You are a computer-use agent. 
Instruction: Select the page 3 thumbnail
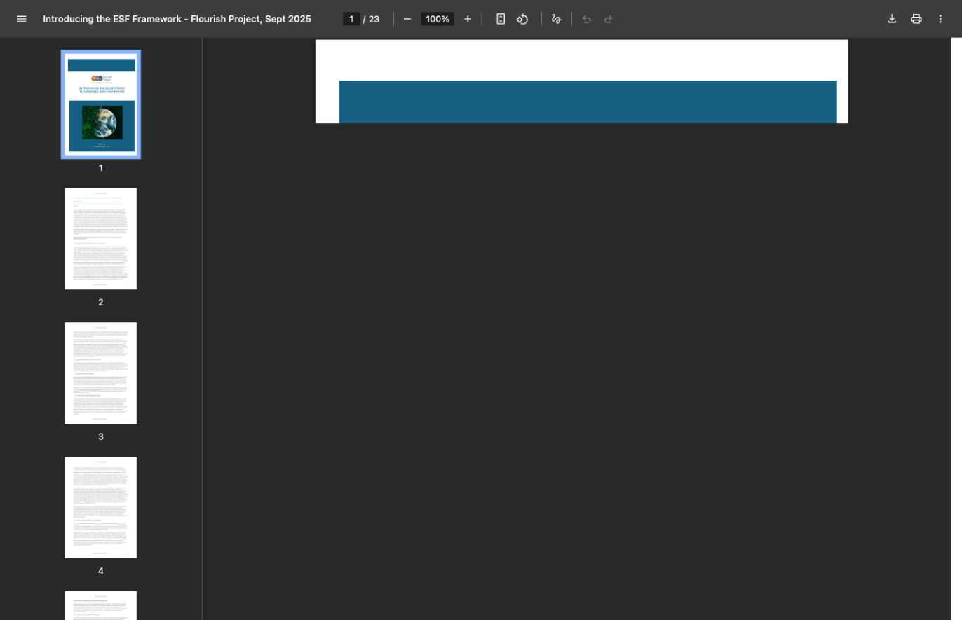click(x=101, y=373)
